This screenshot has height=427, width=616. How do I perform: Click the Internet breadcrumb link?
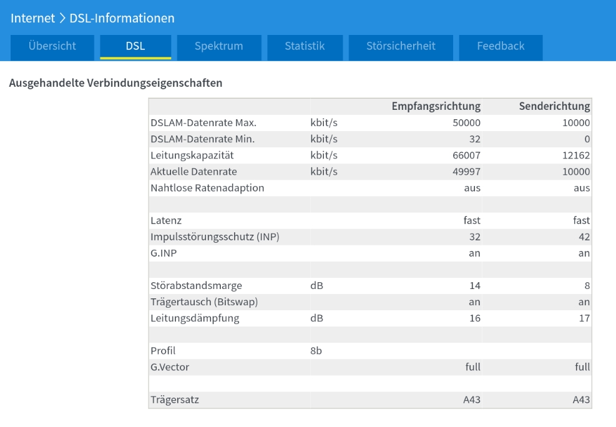tap(32, 19)
